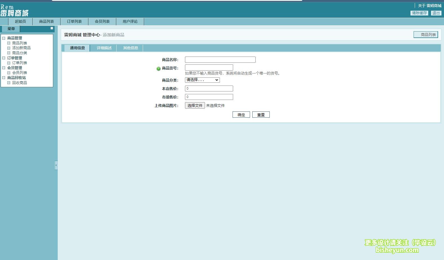The width and height of the screenshot is (444, 260).
Task: Click the 商品货号 hint text below the field
Action: point(233,73)
